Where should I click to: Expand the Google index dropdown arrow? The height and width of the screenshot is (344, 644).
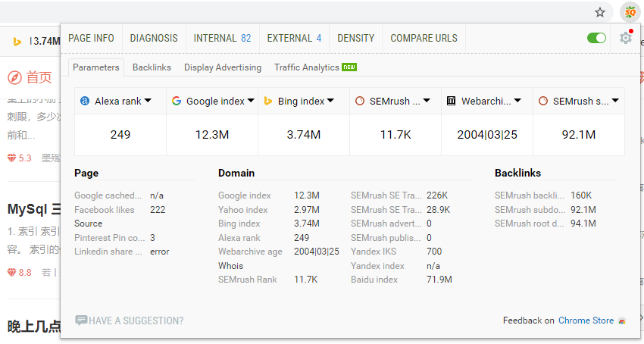(251, 101)
